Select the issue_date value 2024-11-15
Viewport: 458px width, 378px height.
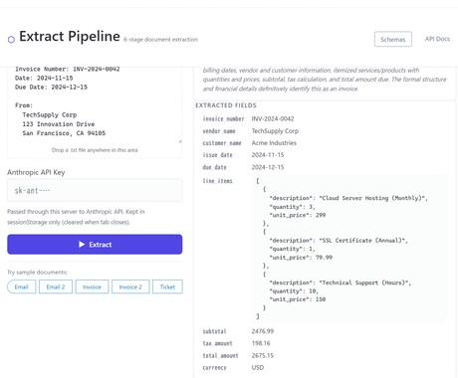click(x=268, y=155)
